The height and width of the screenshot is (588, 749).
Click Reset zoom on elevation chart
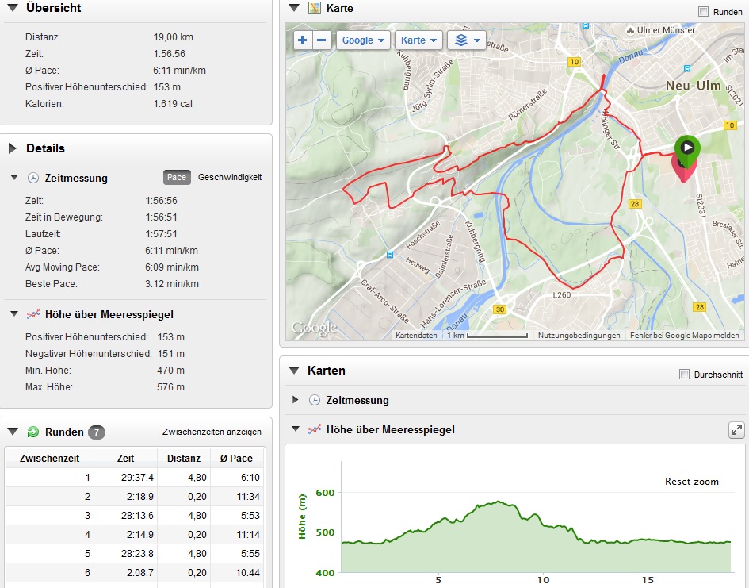(691, 482)
